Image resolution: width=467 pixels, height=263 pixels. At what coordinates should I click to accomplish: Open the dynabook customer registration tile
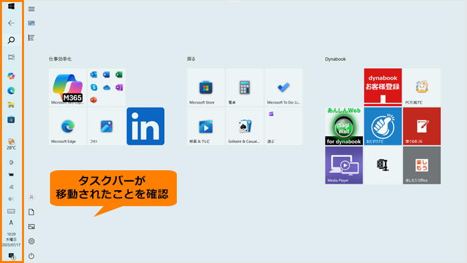coord(383,87)
